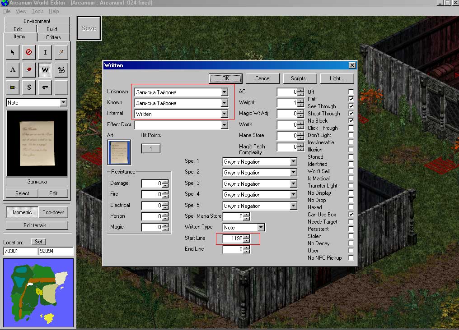
Task: Open the Note item type dropdown
Action: click(x=63, y=103)
